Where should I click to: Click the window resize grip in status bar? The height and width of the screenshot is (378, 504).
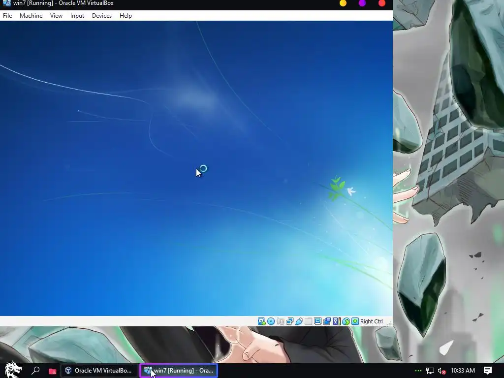tap(389, 323)
